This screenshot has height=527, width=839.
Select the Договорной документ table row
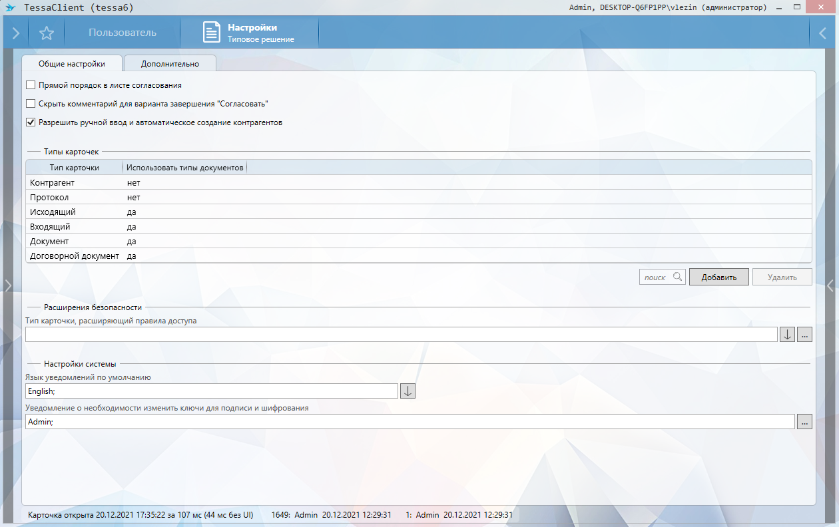click(x=75, y=256)
